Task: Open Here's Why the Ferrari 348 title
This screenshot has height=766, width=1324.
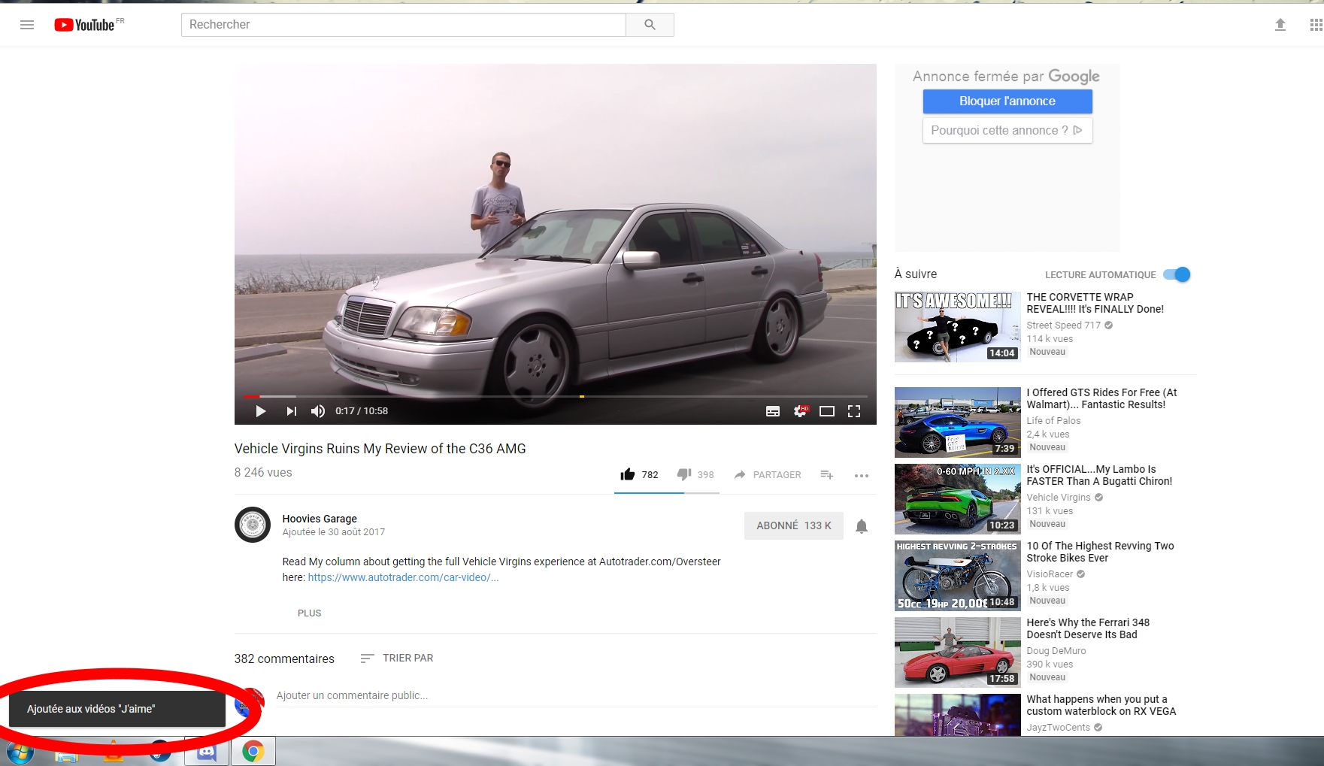Action: [x=1088, y=628]
